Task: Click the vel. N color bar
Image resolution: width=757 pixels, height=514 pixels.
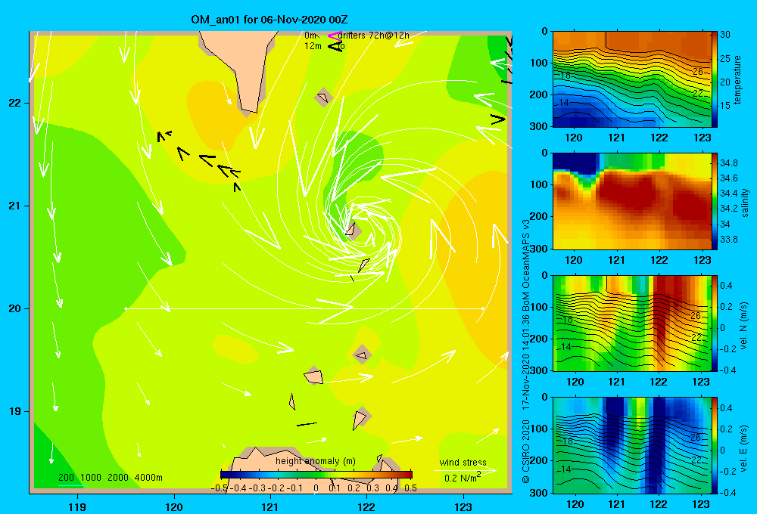Action: click(x=715, y=323)
